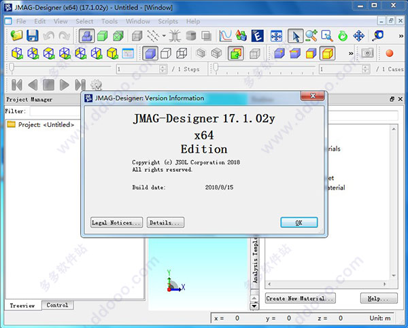Click the multicolored cubes icon
The width and height of the screenshot is (408, 328).
[241, 36]
